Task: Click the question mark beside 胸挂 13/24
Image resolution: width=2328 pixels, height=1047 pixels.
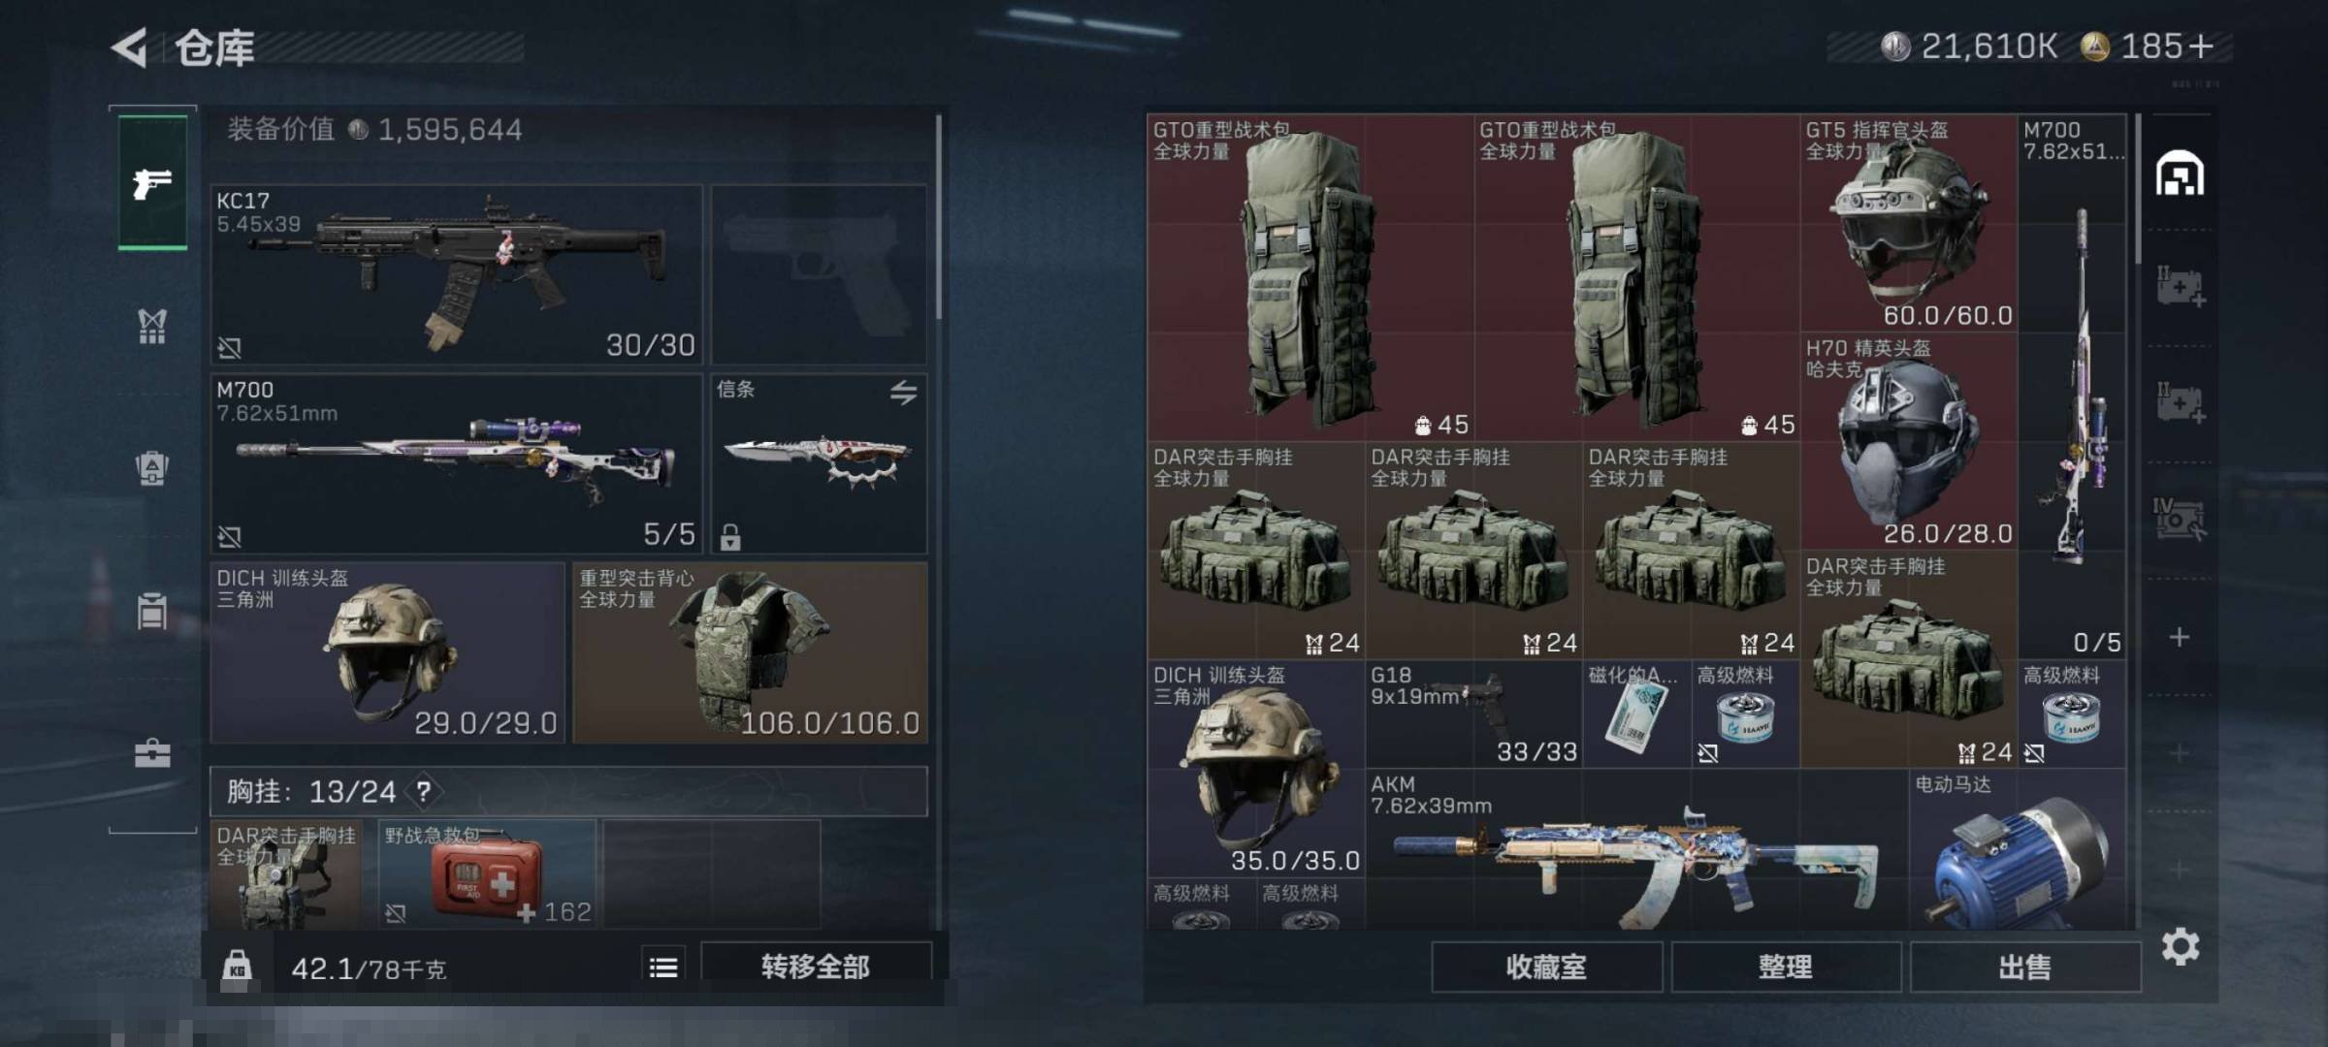Action: 424,791
